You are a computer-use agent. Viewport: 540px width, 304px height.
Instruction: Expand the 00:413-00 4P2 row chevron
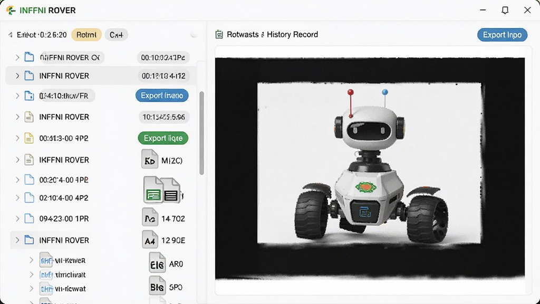pos(17,138)
